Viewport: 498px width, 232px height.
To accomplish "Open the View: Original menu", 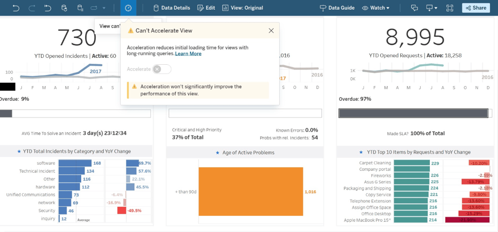I will 243,8.
